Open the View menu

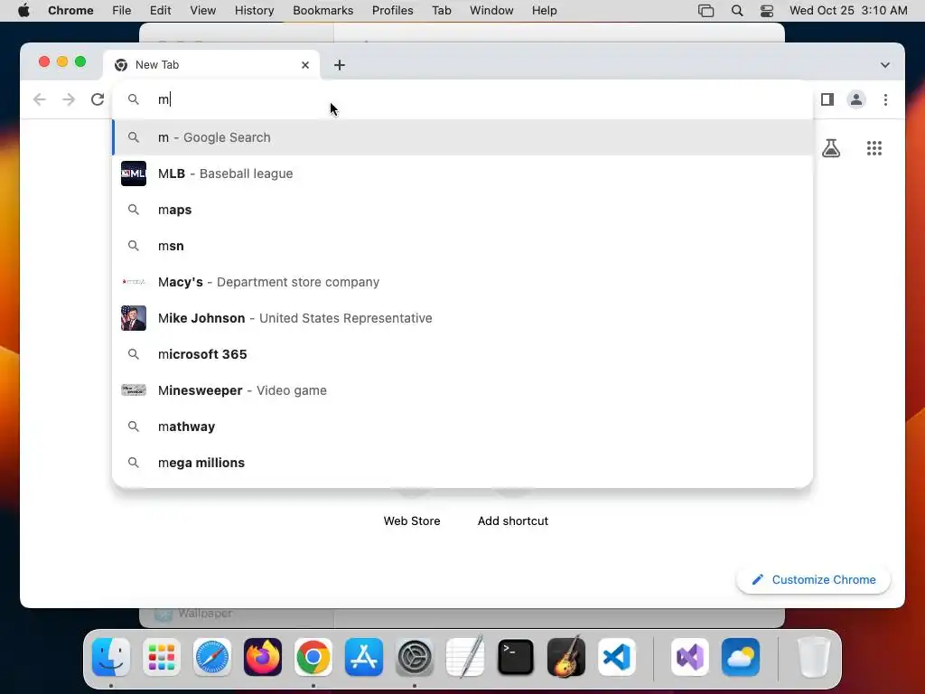click(202, 11)
